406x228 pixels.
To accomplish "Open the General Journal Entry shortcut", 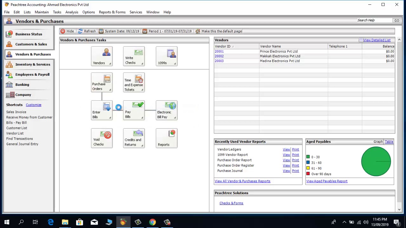I will pyautogui.click(x=22, y=144).
